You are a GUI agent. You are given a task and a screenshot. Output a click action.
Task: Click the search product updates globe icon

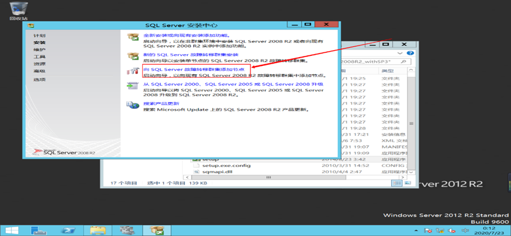coord(133,105)
